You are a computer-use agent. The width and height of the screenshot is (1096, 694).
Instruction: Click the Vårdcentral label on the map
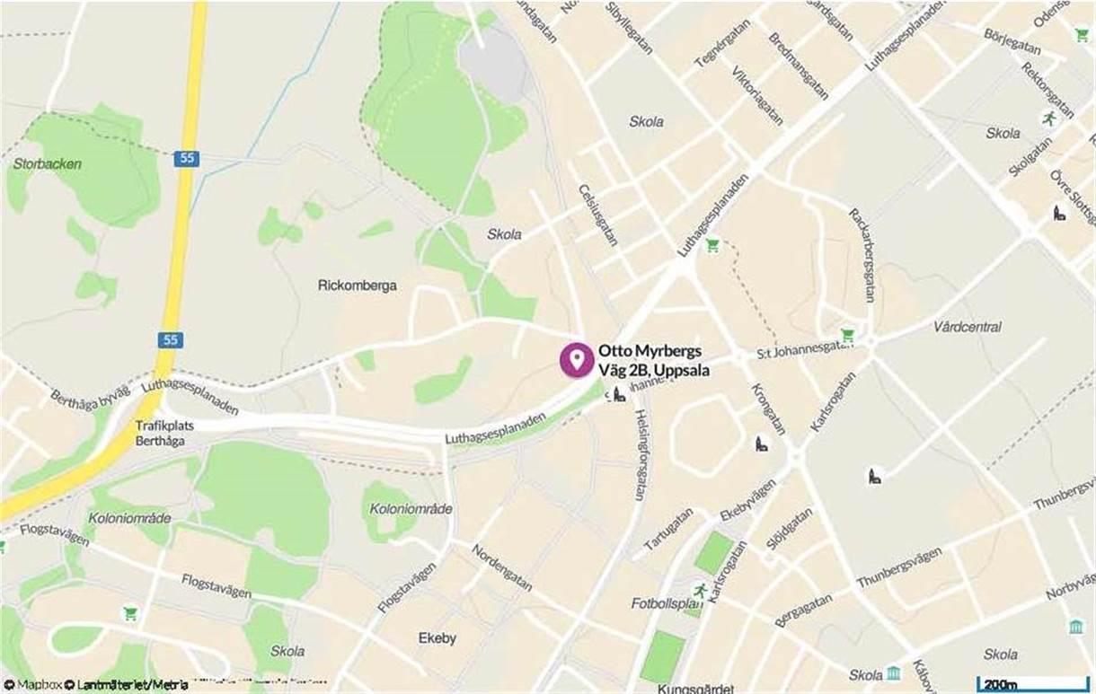[x=968, y=327]
